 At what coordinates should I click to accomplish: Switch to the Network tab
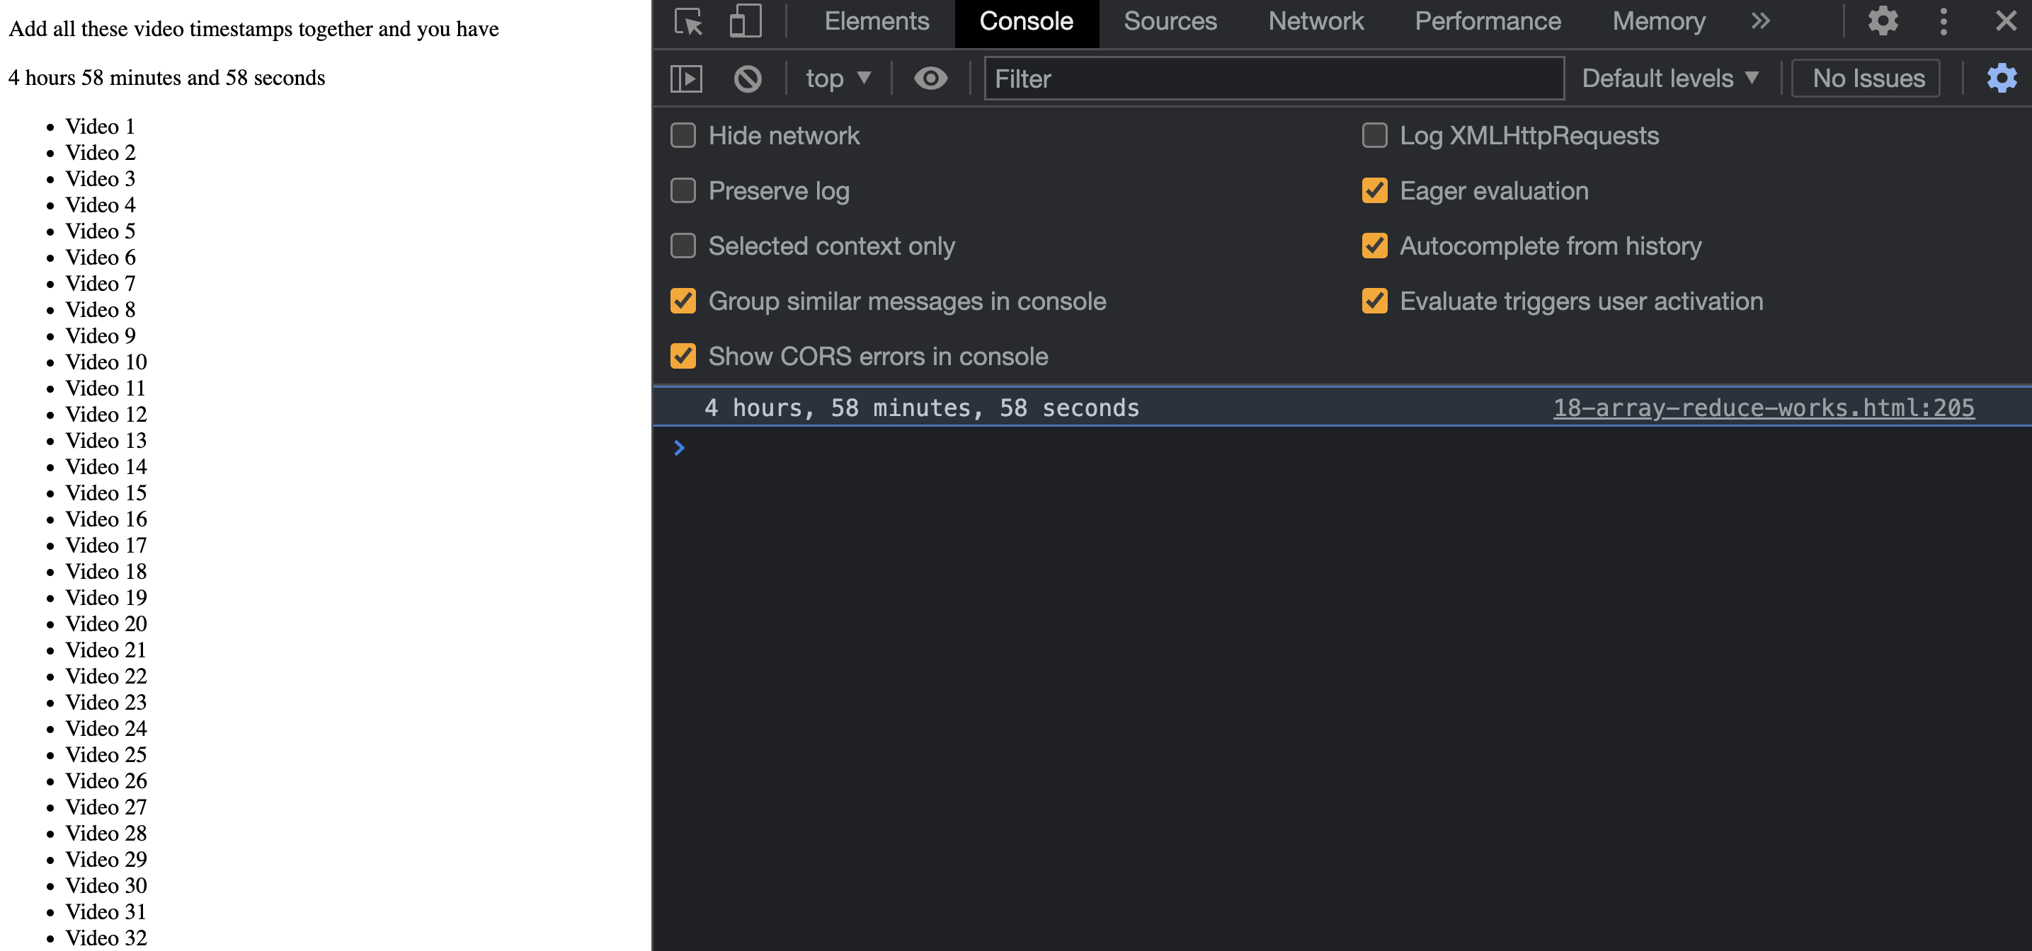tap(1315, 21)
